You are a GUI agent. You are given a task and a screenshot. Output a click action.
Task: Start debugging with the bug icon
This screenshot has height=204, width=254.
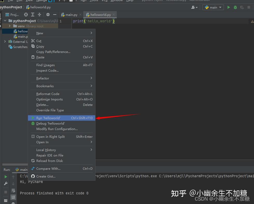click(x=235, y=7)
